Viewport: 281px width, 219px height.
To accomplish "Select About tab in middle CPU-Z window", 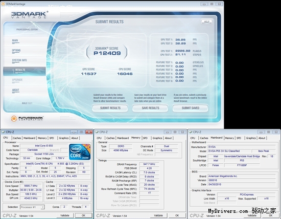I will (168, 138).
